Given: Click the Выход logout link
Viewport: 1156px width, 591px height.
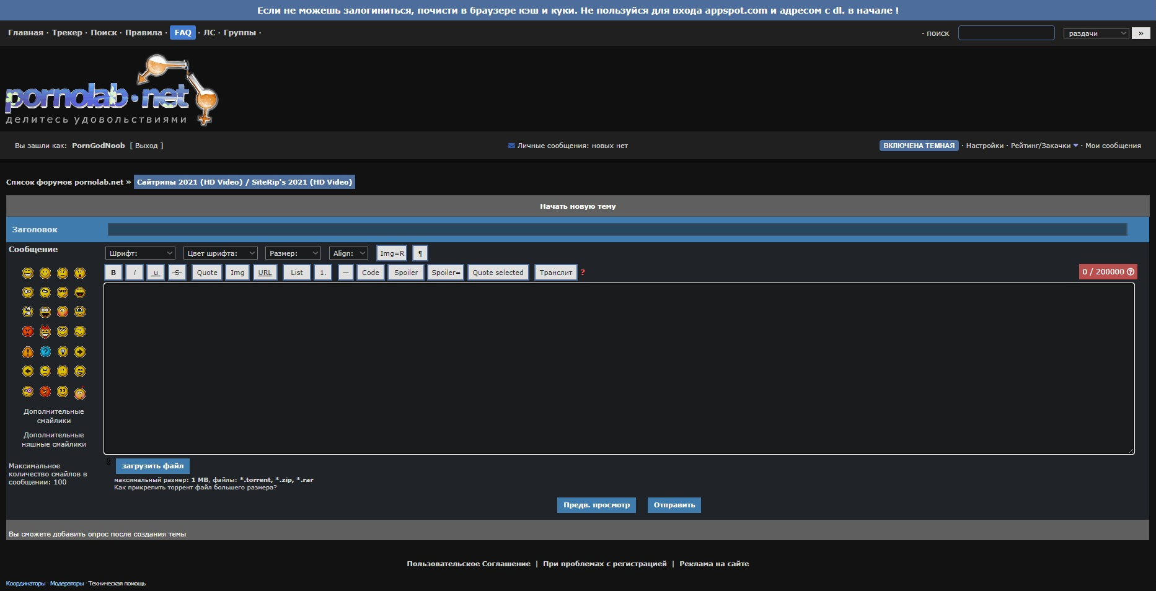Looking at the screenshot, I should tap(146, 146).
